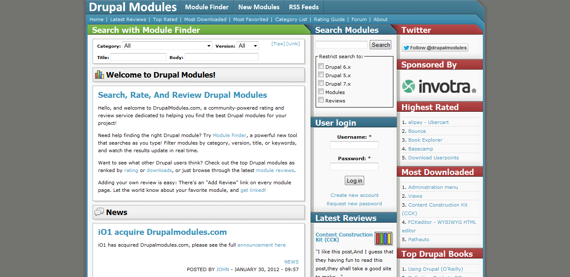Open the New Modules top tab
570x277 pixels.
pyautogui.click(x=259, y=7)
